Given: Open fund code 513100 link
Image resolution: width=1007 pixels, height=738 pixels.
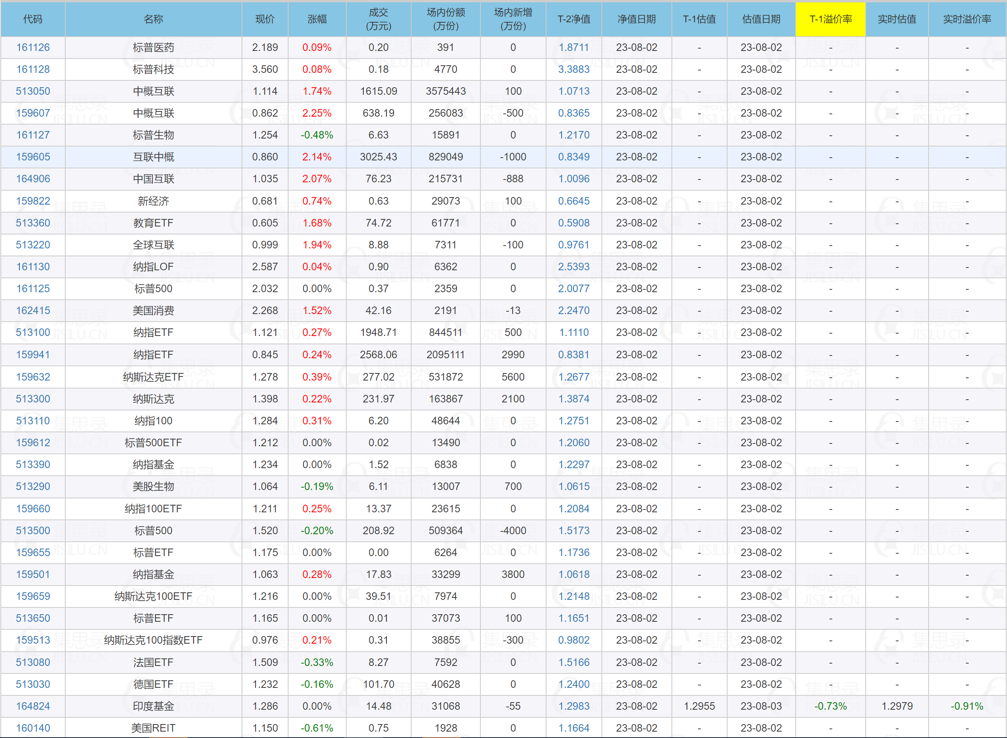Looking at the screenshot, I should [33, 332].
